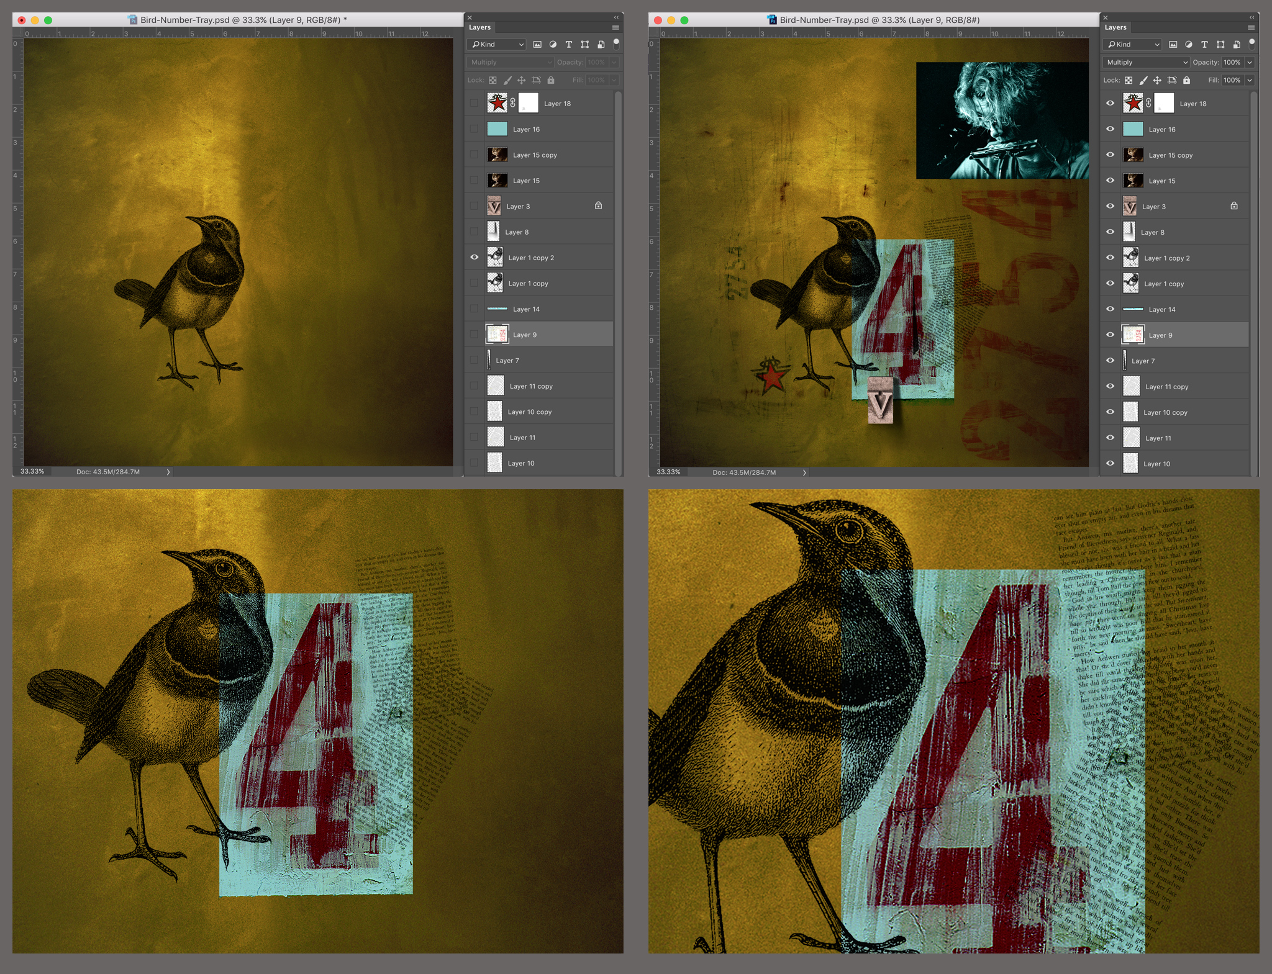The width and height of the screenshot is (1272, 974).
Task: Show Layer 9 in the left Layers panel
Action: click(x=475, y=335)
